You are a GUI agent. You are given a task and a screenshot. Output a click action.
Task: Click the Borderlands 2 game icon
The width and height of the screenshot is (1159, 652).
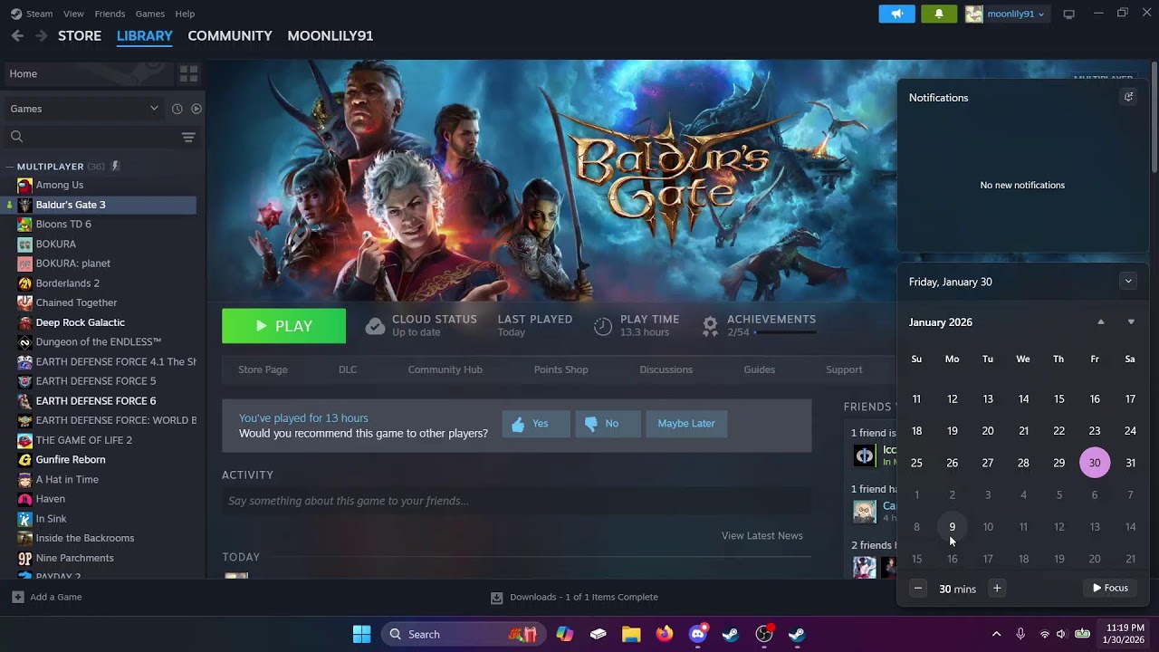tap(24, 283)
